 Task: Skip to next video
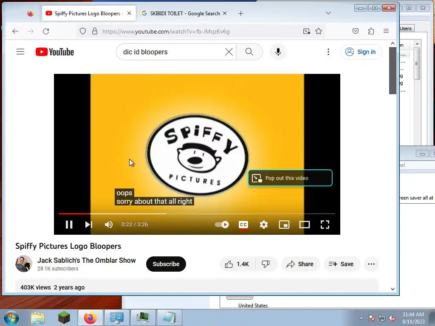click(x=88, y=225)
